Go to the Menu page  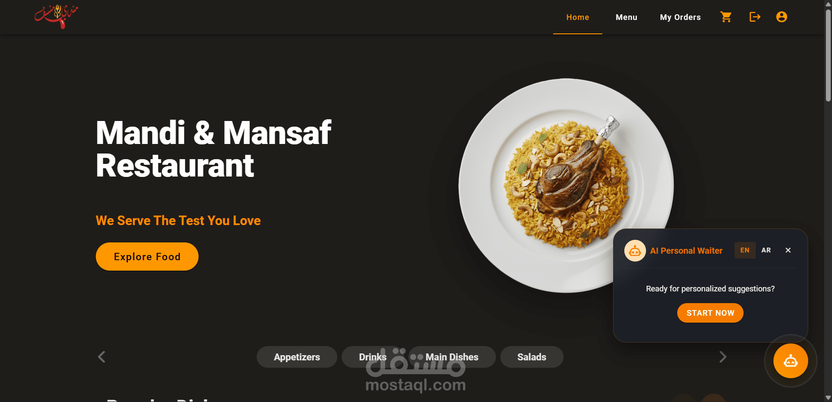(626, 17)
